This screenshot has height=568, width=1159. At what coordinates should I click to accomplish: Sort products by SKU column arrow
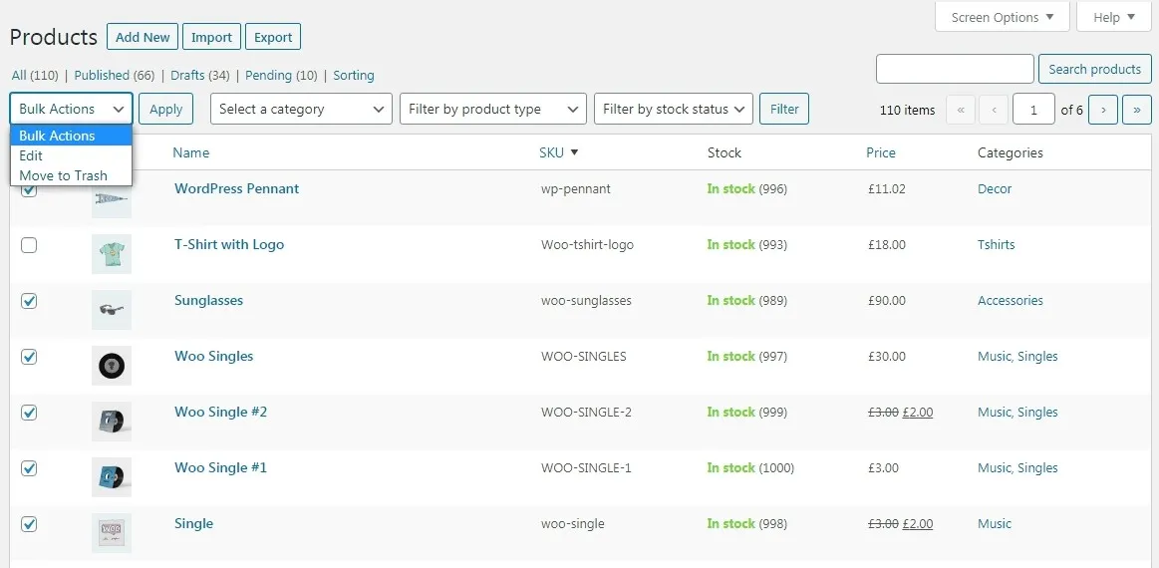[x=575, y=153]
